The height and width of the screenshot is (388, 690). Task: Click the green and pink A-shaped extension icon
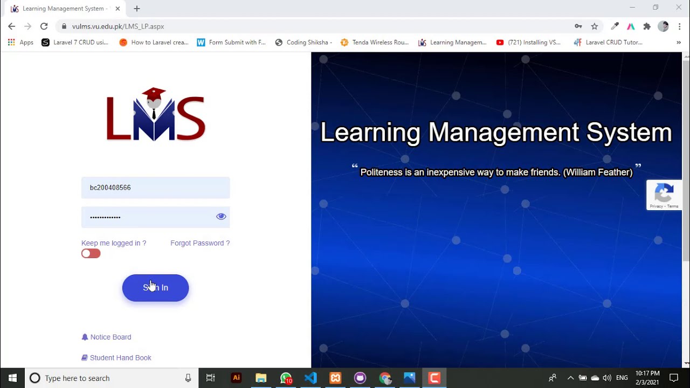(x=631, y=26)
